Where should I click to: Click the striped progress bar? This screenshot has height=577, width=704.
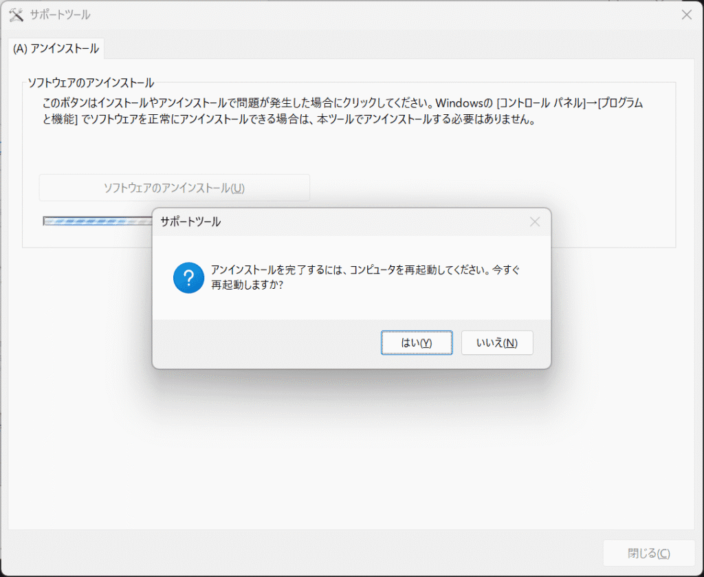coord(96,221)
